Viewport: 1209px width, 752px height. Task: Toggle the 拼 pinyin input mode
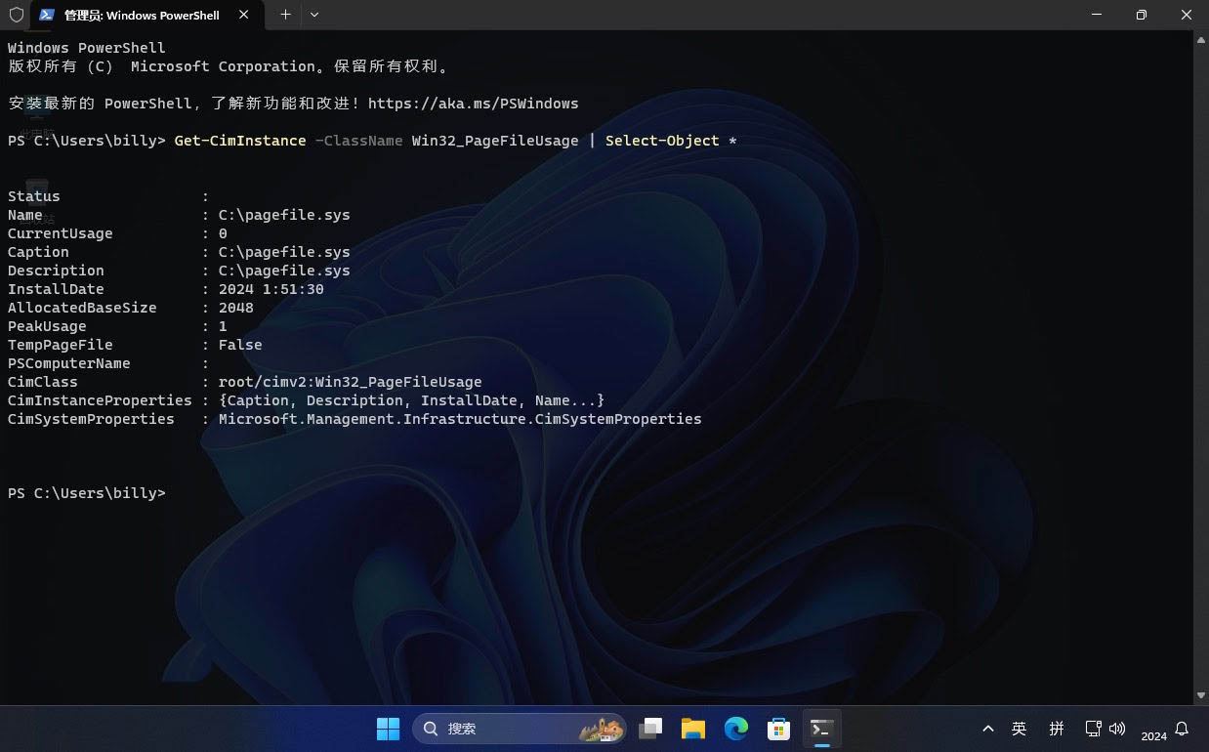tap(1057, 729)
